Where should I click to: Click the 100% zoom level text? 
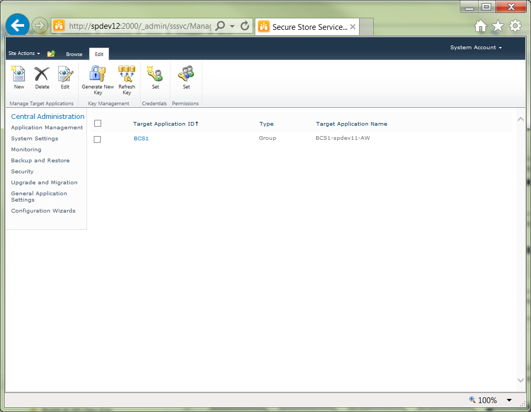point(487,400)
